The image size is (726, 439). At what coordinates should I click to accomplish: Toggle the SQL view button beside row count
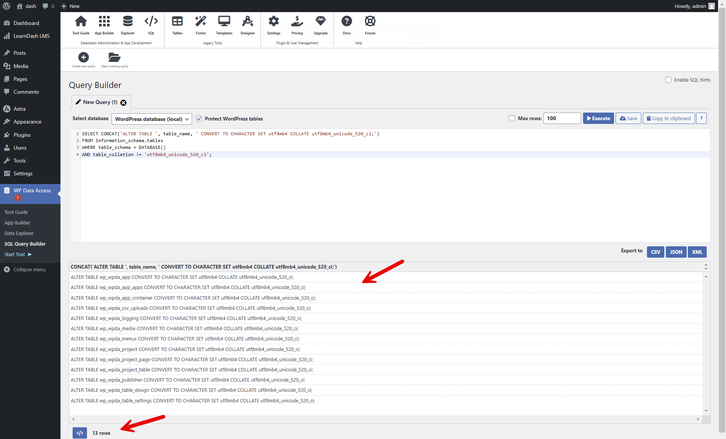79,433
